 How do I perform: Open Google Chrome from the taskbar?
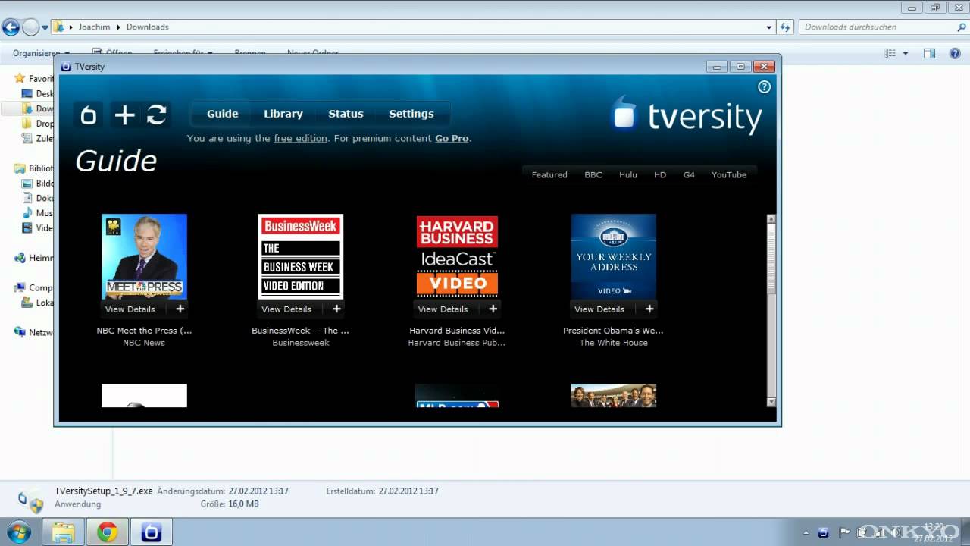(107, 532)
